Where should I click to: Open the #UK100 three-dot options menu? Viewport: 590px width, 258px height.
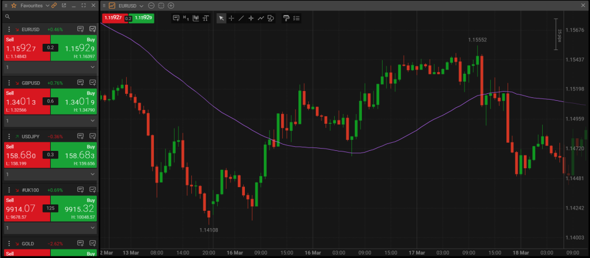[x=9, y=190]
